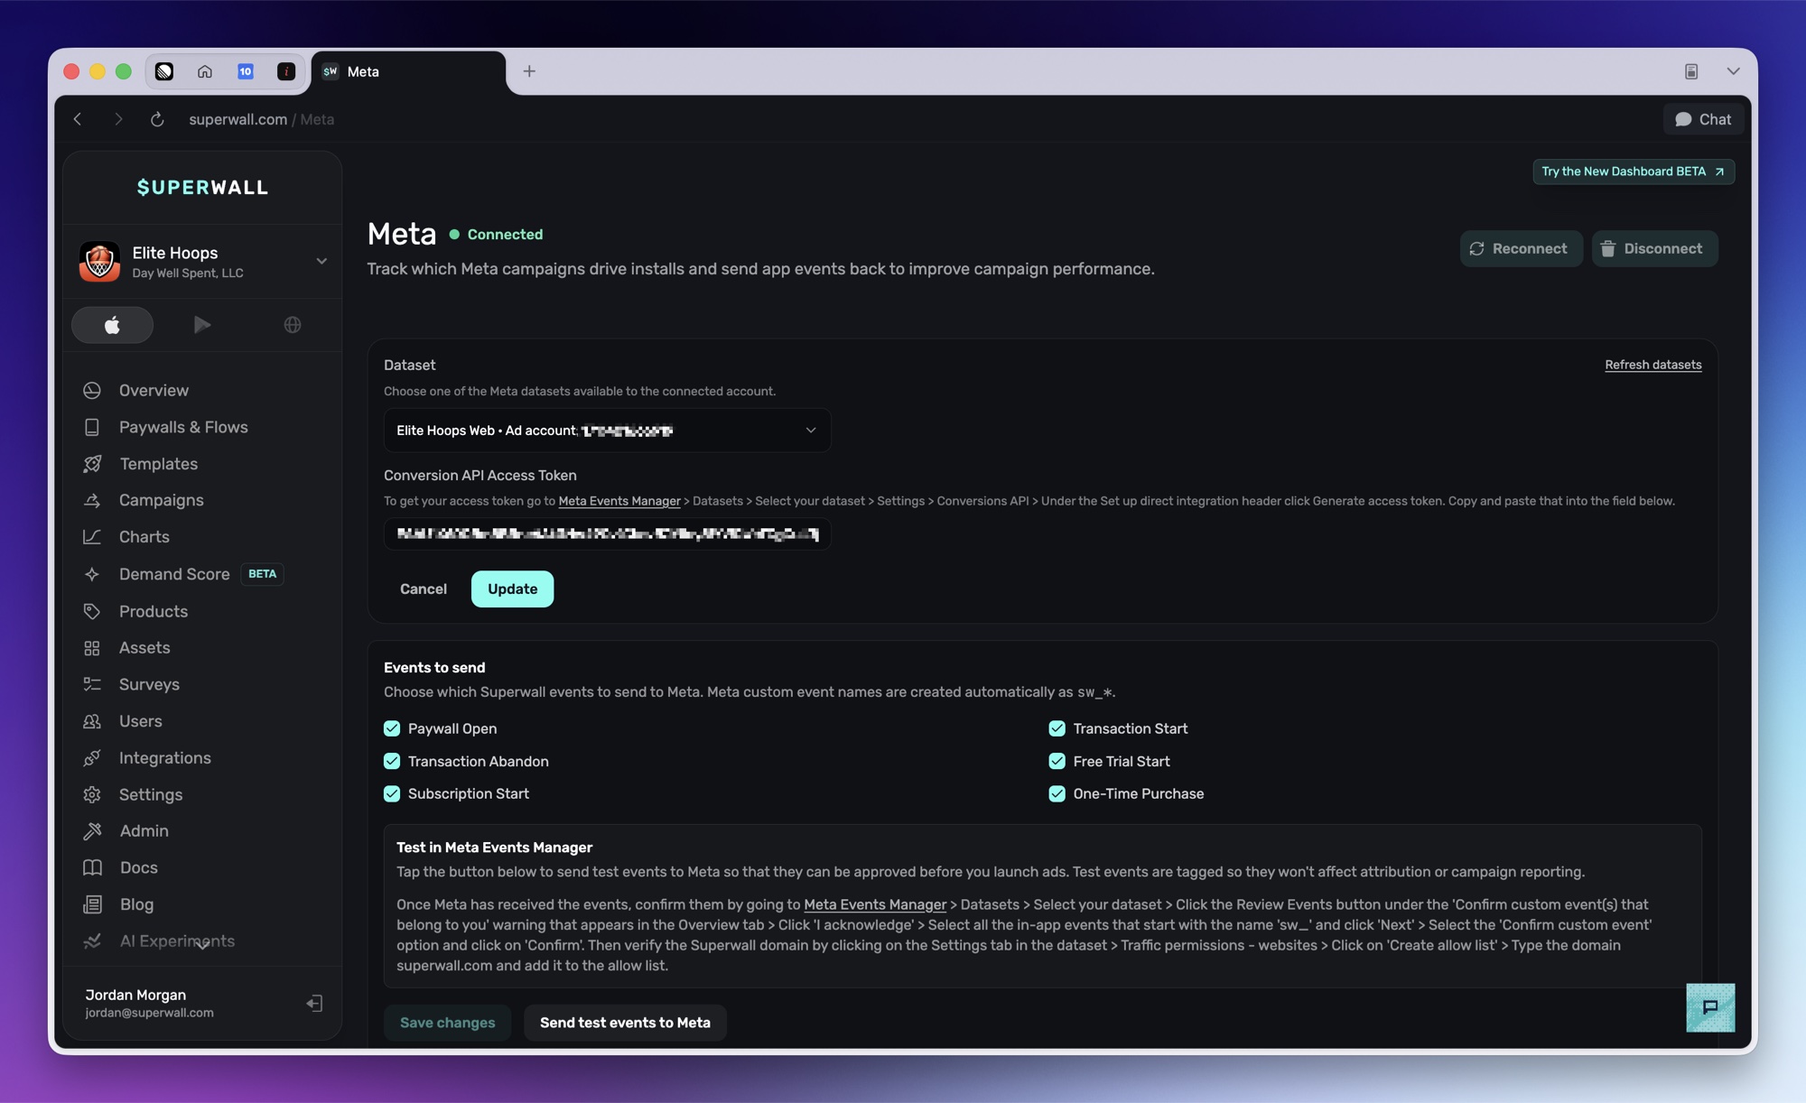Click the Demand Score sparkle icon
Image resolution: width=1806 pixels, height=1103 pixels.
92,574
